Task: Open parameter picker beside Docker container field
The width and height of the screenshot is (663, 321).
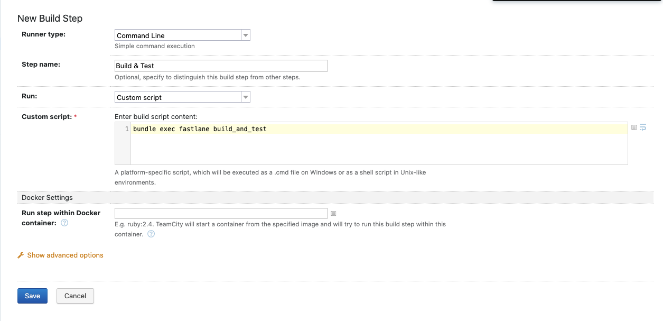Action: click(333, 214)
